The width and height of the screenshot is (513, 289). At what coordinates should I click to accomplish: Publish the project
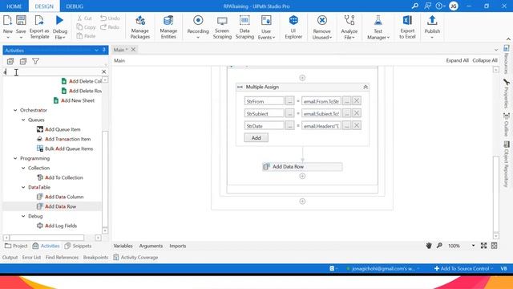point(432,27)
